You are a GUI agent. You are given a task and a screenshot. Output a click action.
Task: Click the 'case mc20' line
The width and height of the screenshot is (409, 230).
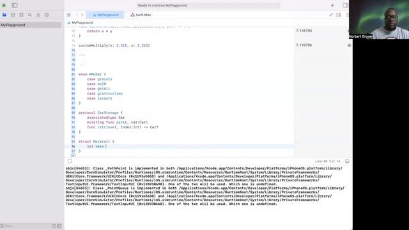point(96,84)
